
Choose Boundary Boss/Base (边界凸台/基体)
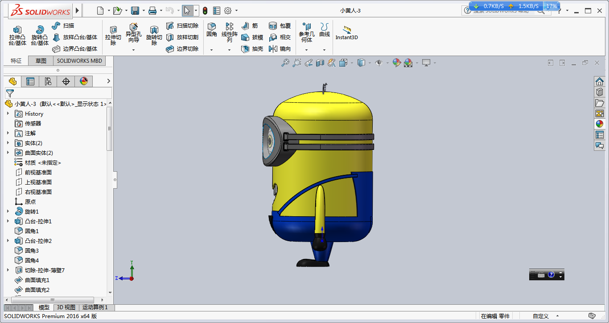(x=74, y=49)
